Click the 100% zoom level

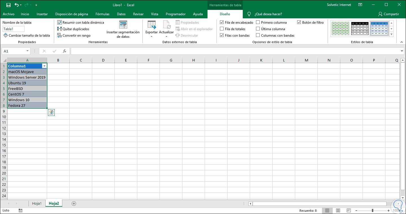[x=397, y=211]
